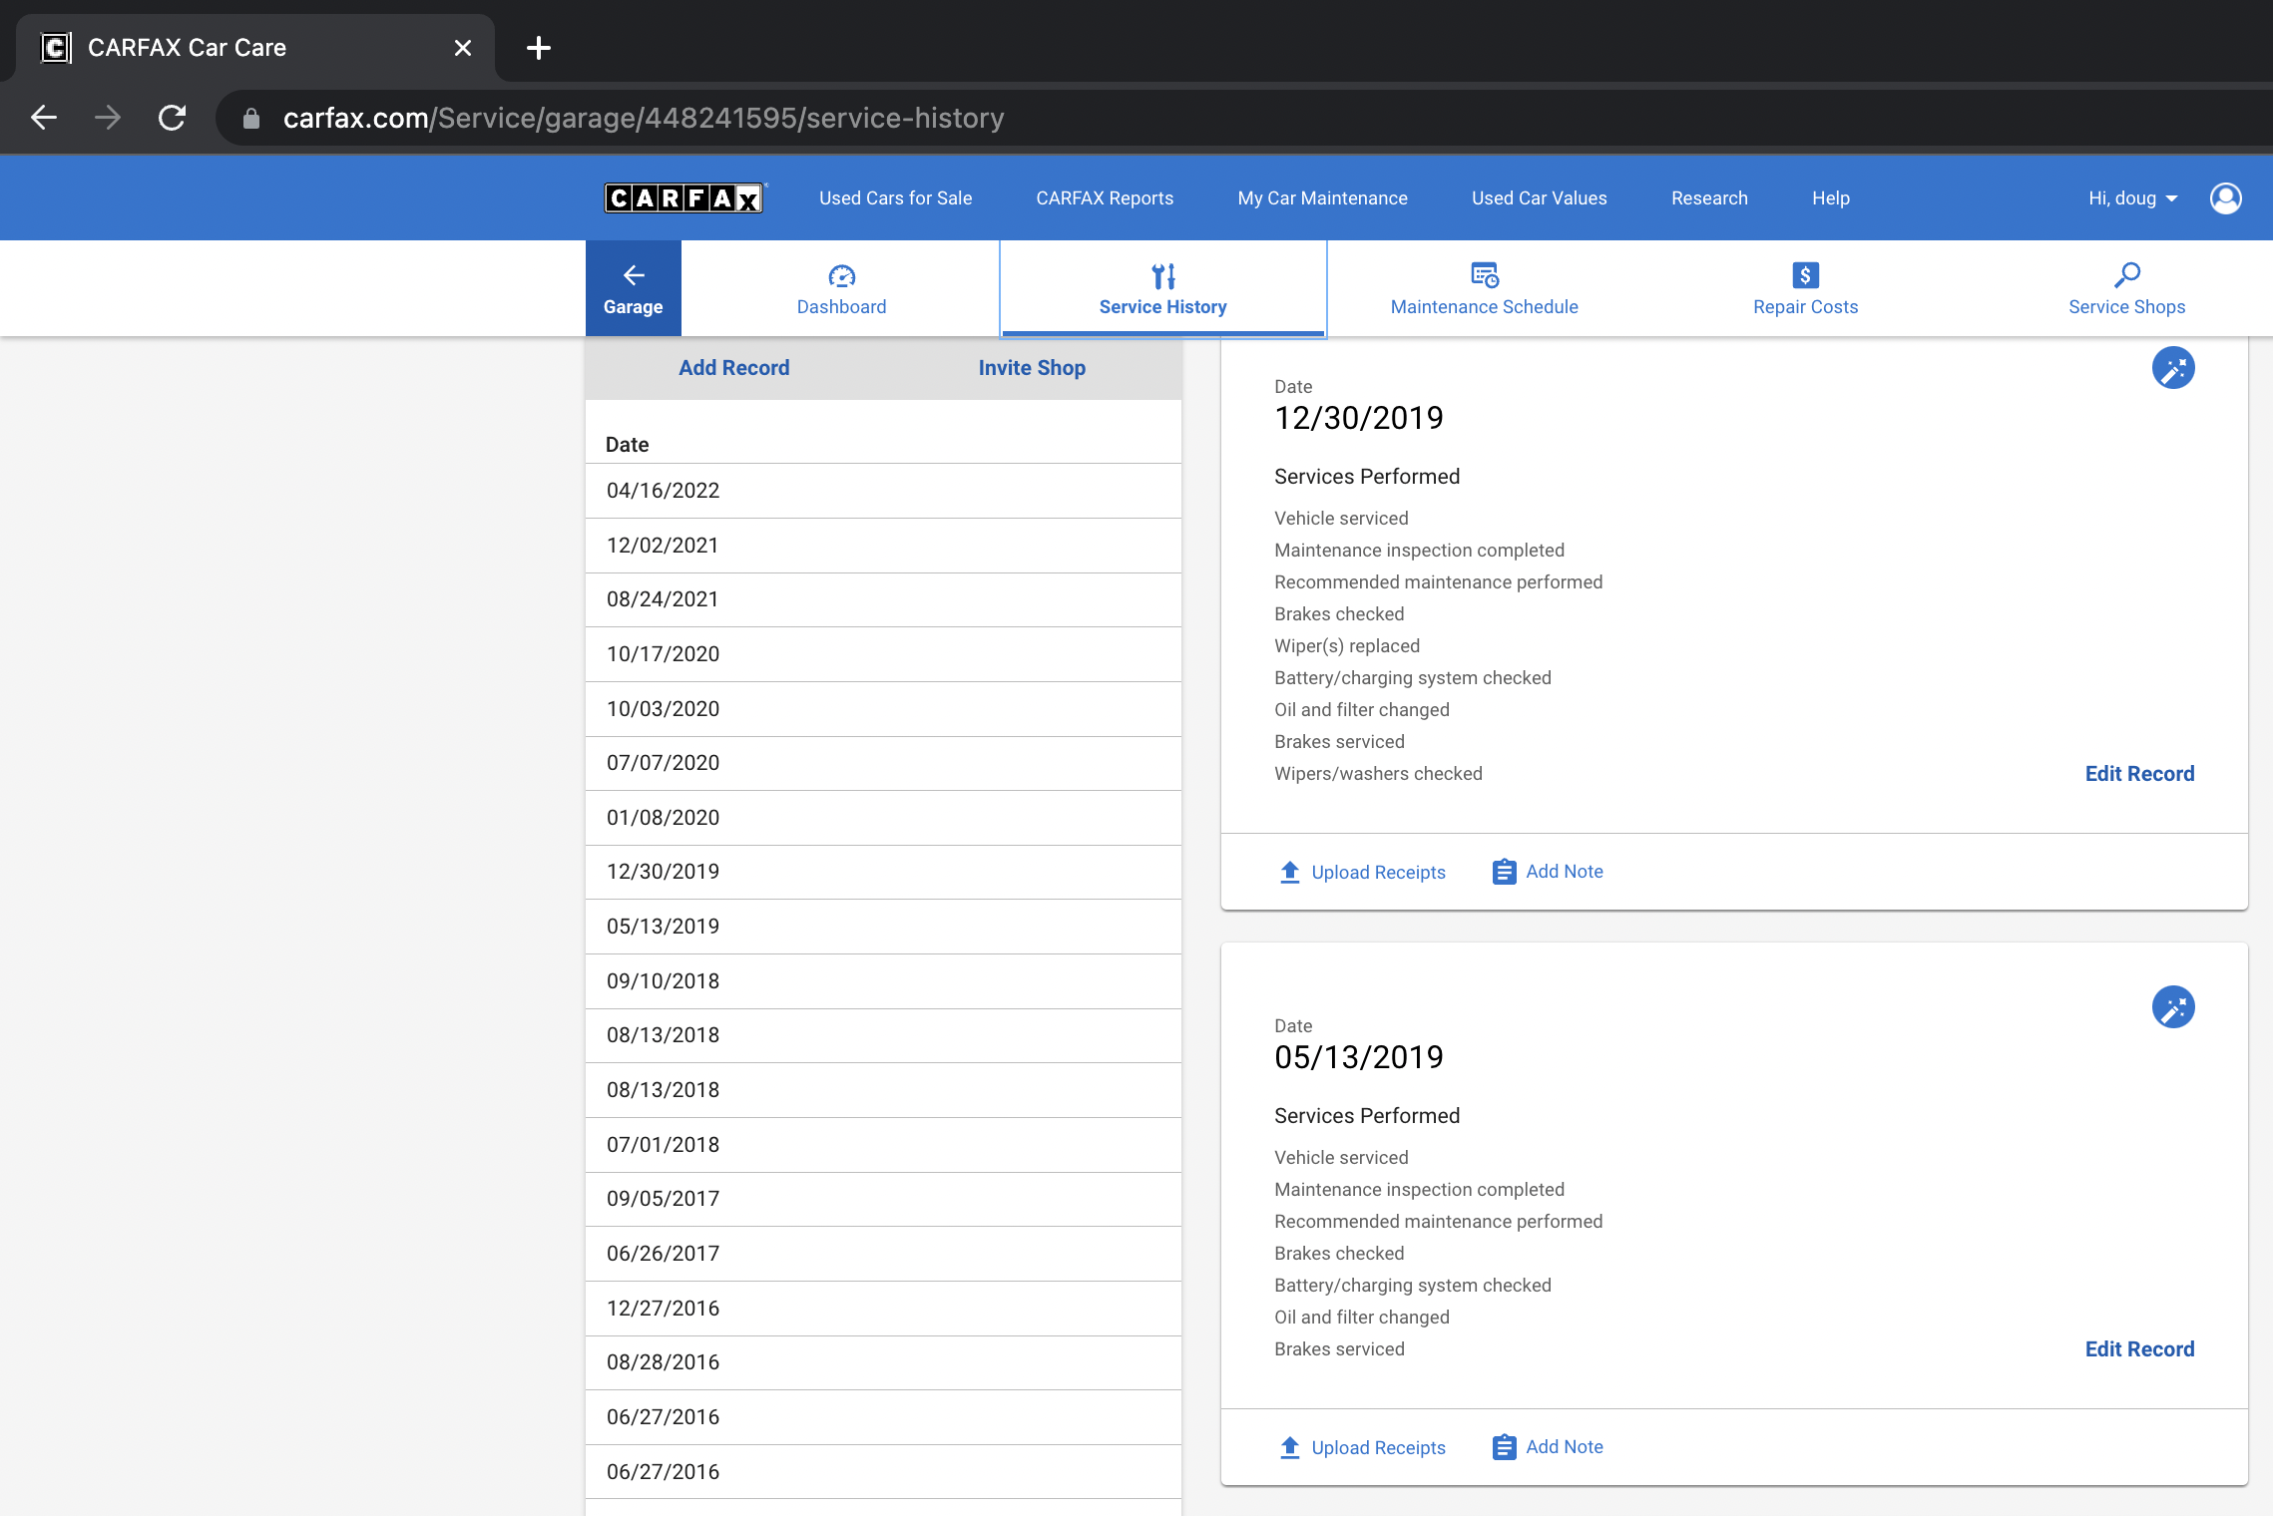Open Used Cars for Sale menu

tap(895, 198)
